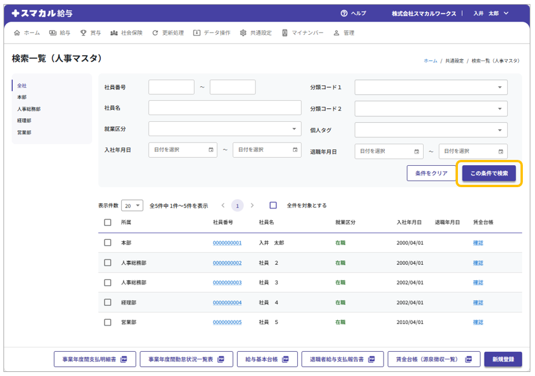535x376 pixels.
Task: Go to previous page arrow
Action: click(223, 206)
